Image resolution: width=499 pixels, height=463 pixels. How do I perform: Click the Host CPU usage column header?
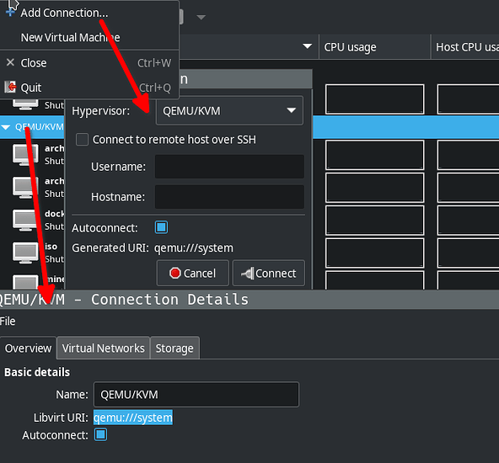[465, 47]
